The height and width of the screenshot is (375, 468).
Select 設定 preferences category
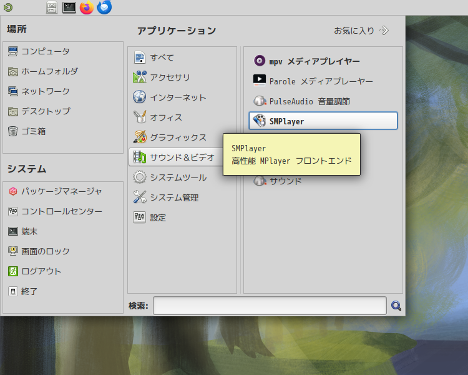point(182,217)
